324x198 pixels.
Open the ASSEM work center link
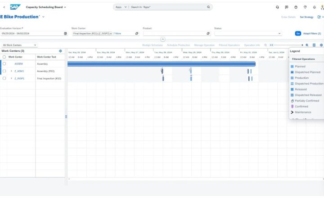pyautogui.click(x=18, y=64)
